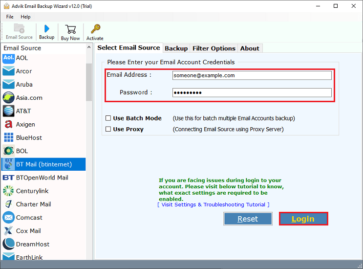Image resolution: width=363 pixels, height=269 pixels.
Task: Open Visit Settings & Troubleshooting Tutorial link
Action: (x=213, y=204)
